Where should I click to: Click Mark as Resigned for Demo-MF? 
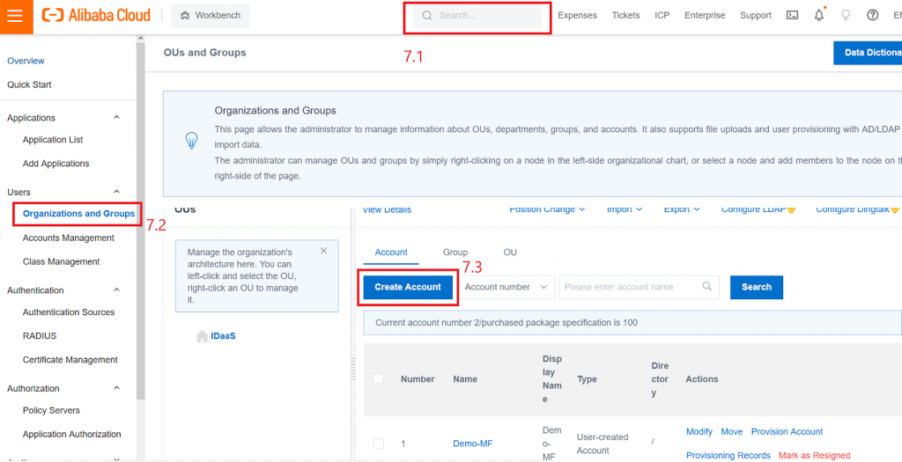(814, 455)
